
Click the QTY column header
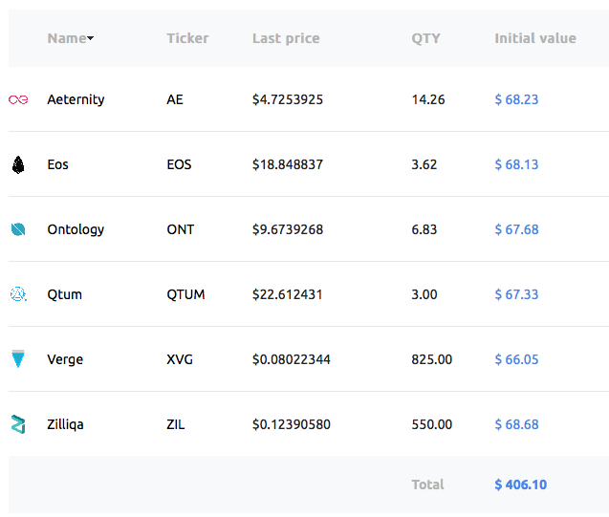(x=426, y=38)
